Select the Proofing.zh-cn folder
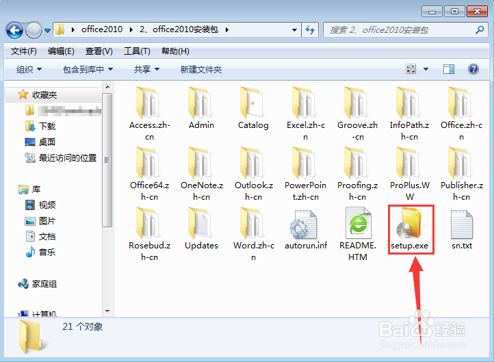This screenshot has height=362, width=494. (x=357, y=174)
